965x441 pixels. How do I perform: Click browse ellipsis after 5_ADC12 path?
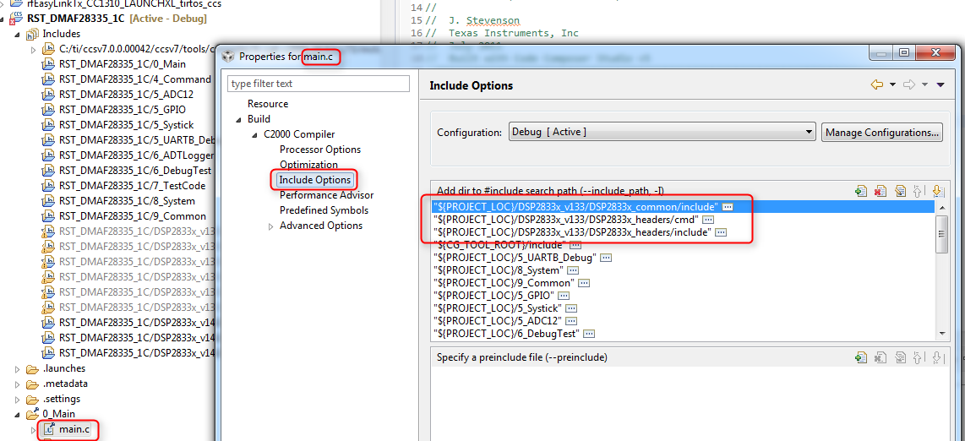(x=571, y=321)
